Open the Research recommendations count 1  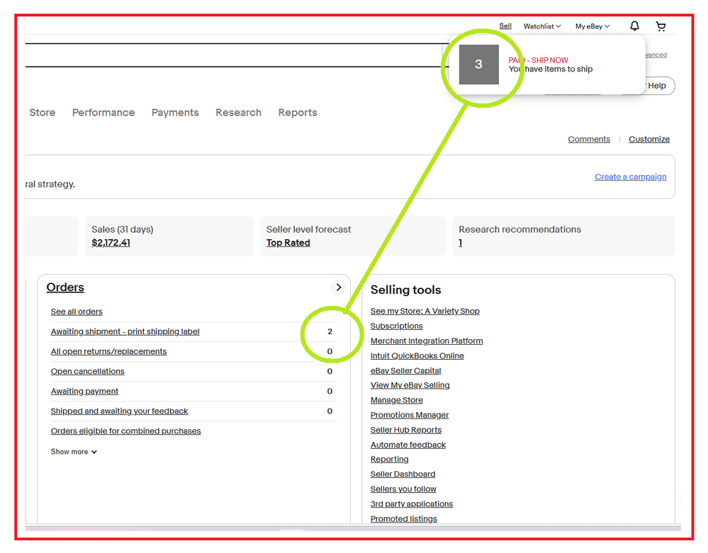[x=461, y=243]
